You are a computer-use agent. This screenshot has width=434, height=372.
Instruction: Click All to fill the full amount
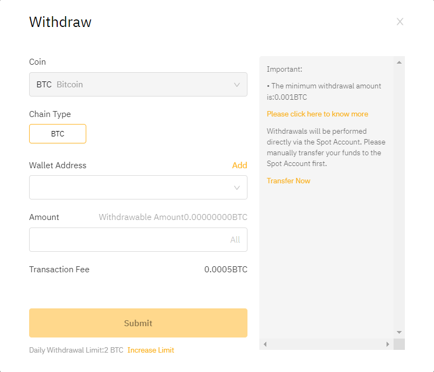tap(235, 240)
